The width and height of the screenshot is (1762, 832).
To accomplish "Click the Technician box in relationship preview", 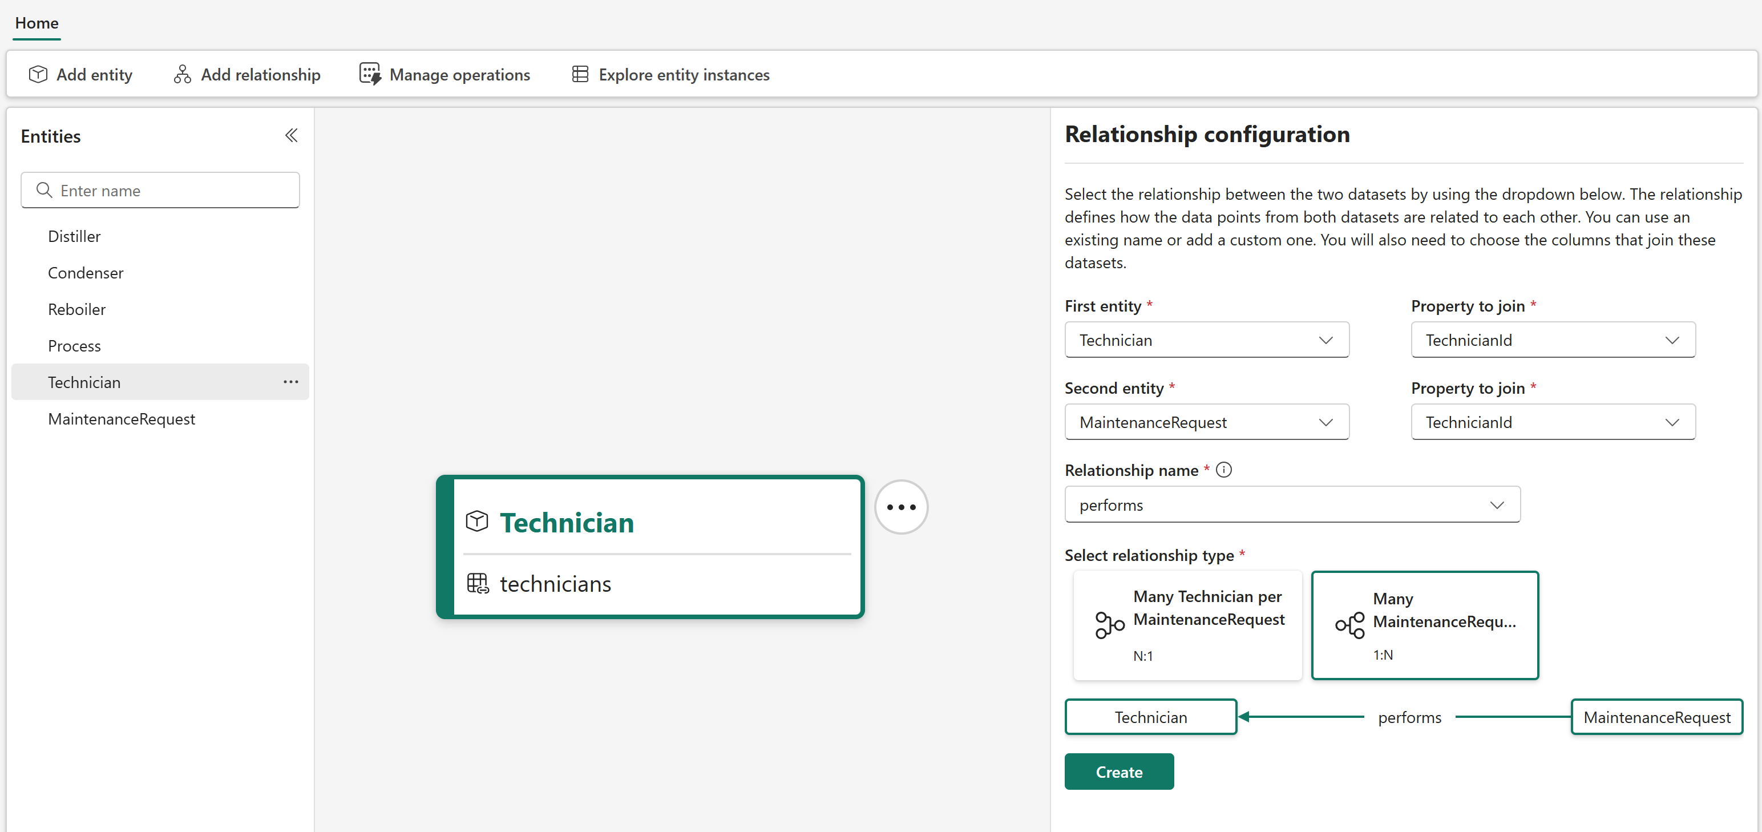I will tap(1151, 717).
